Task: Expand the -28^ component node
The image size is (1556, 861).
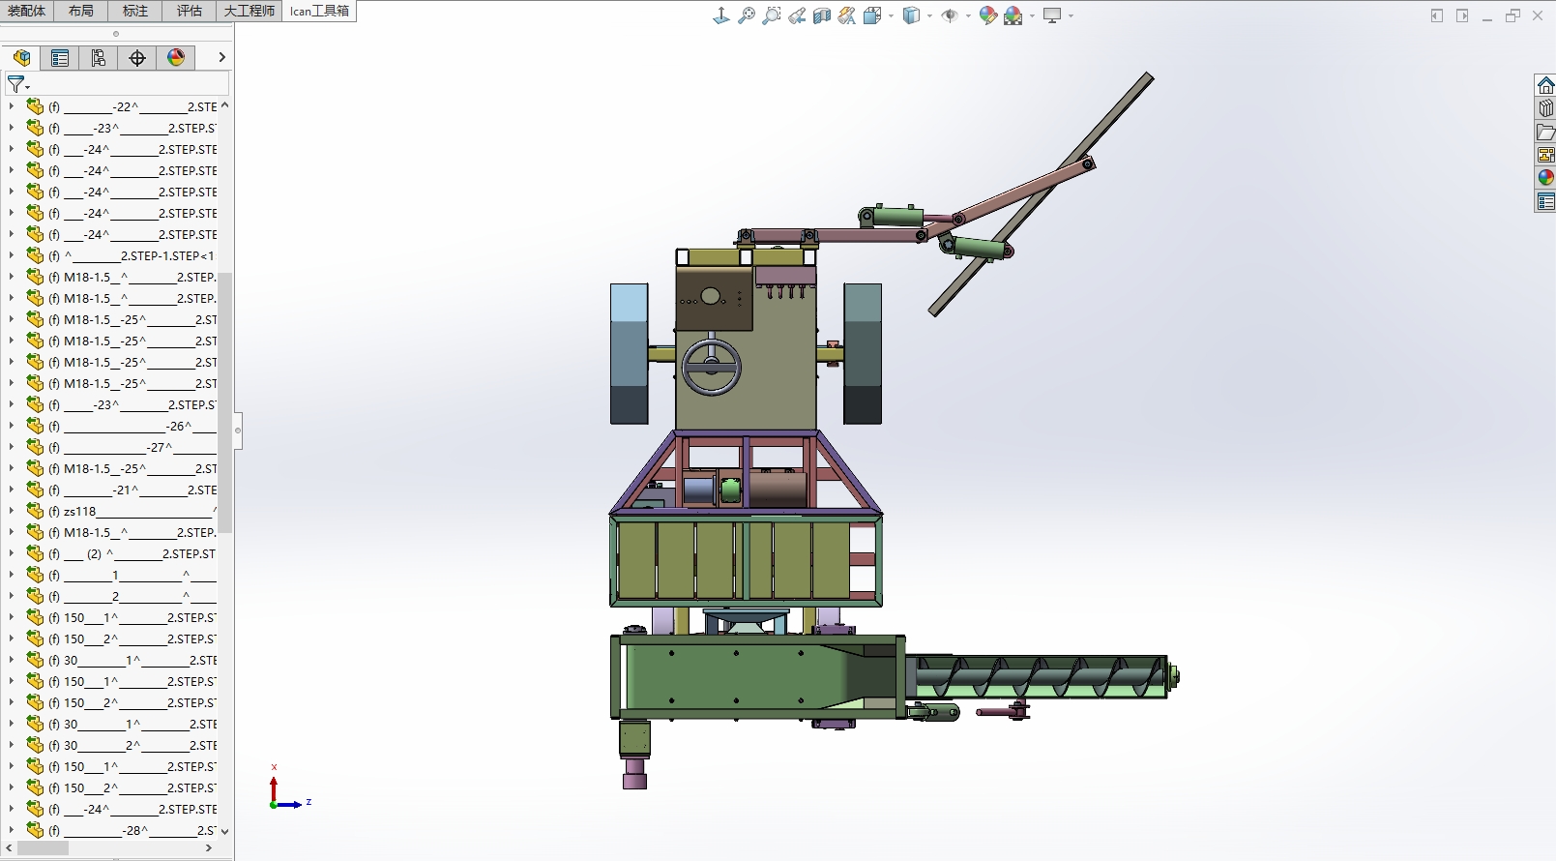Action: [x=12, y=830]
